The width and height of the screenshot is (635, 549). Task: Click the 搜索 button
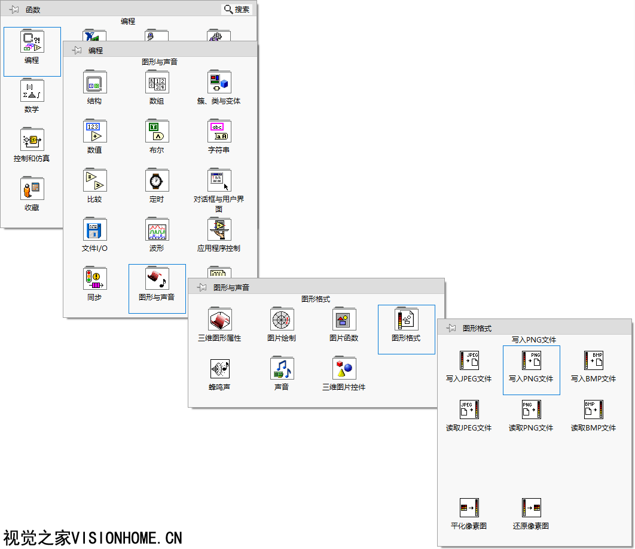coord(237,10)
